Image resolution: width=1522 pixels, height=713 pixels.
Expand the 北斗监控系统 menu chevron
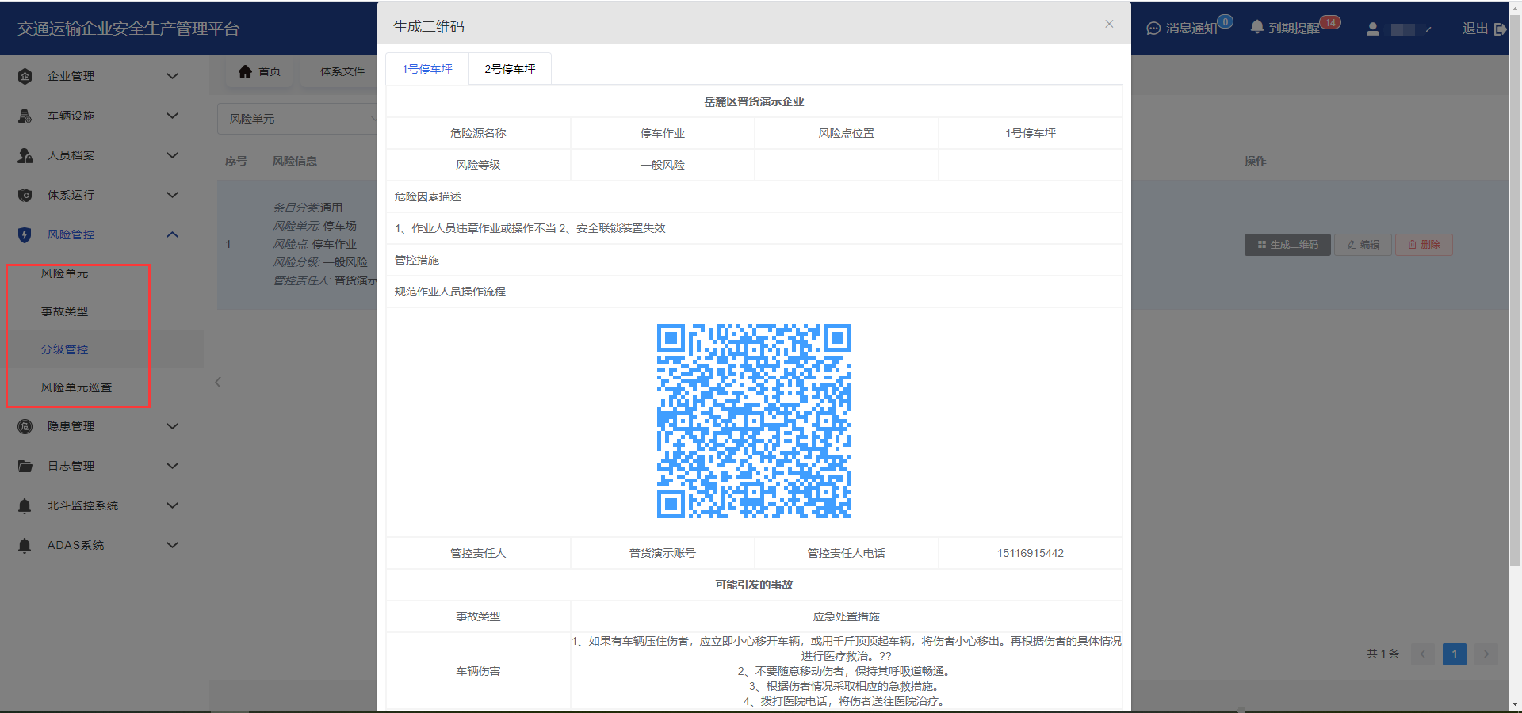click(x=172, y=505)
